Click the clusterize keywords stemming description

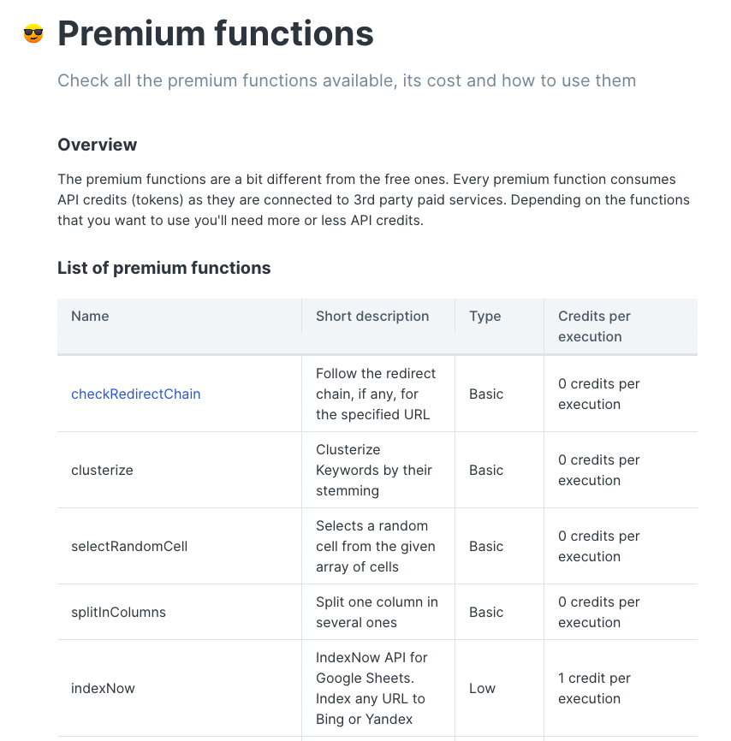[374, 471]
